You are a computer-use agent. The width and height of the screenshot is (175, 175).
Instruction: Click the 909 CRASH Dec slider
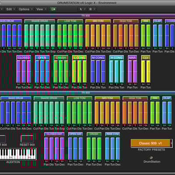[99, 148]
